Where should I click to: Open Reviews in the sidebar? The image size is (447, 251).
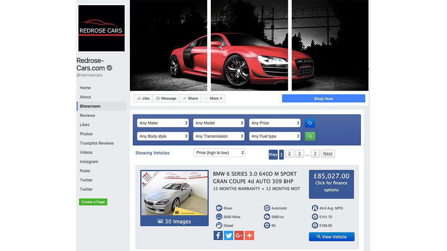(87, 115)
